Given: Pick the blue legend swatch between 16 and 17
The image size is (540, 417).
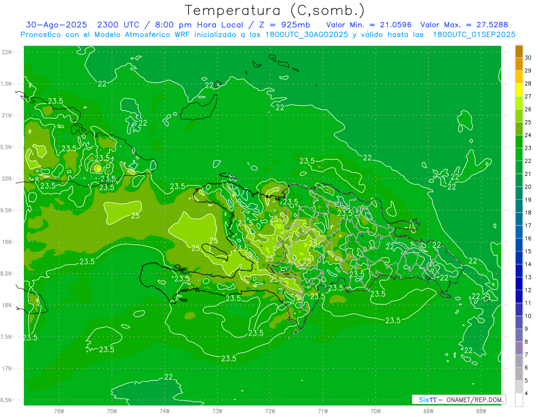Looking at the screenshot, I should 519,232.
